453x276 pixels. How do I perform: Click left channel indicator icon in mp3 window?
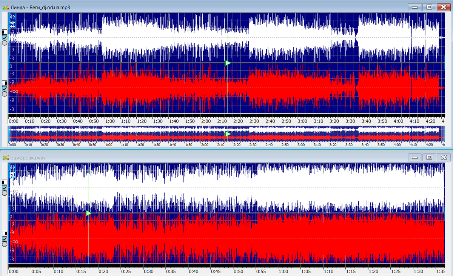(x=5, y=32)
